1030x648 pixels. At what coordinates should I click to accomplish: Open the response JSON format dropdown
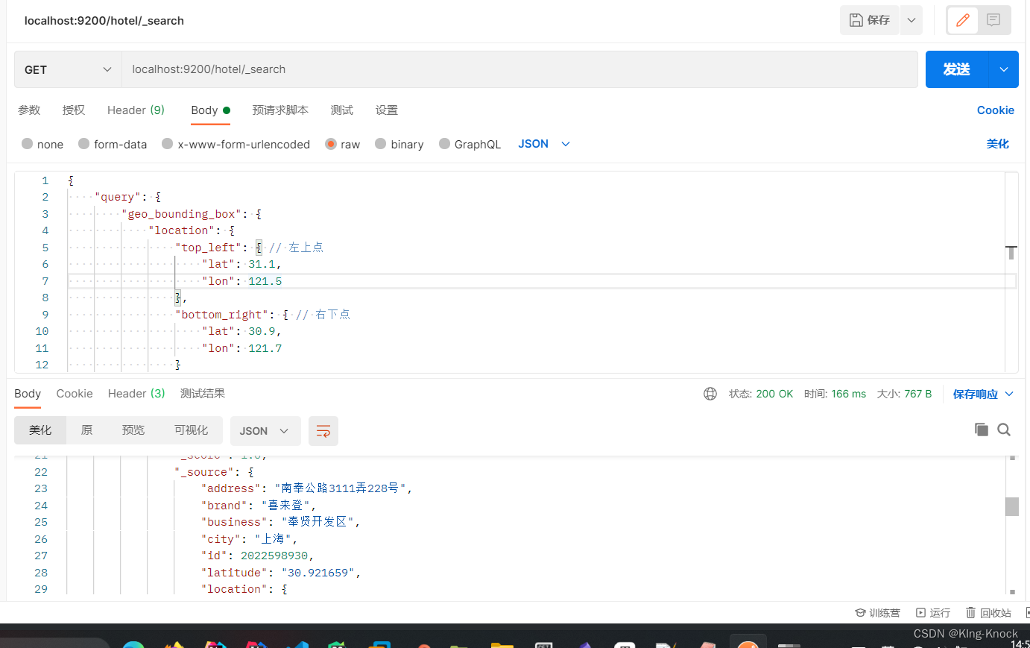(x=265, y=431)
